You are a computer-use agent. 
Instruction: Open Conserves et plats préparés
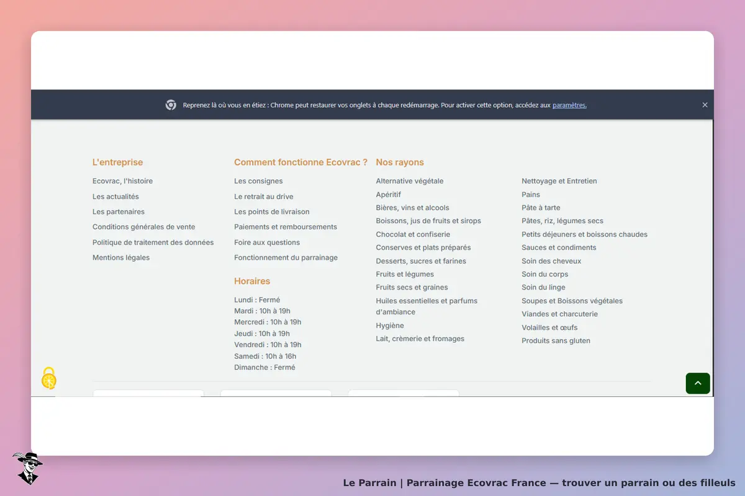point(423,247)
